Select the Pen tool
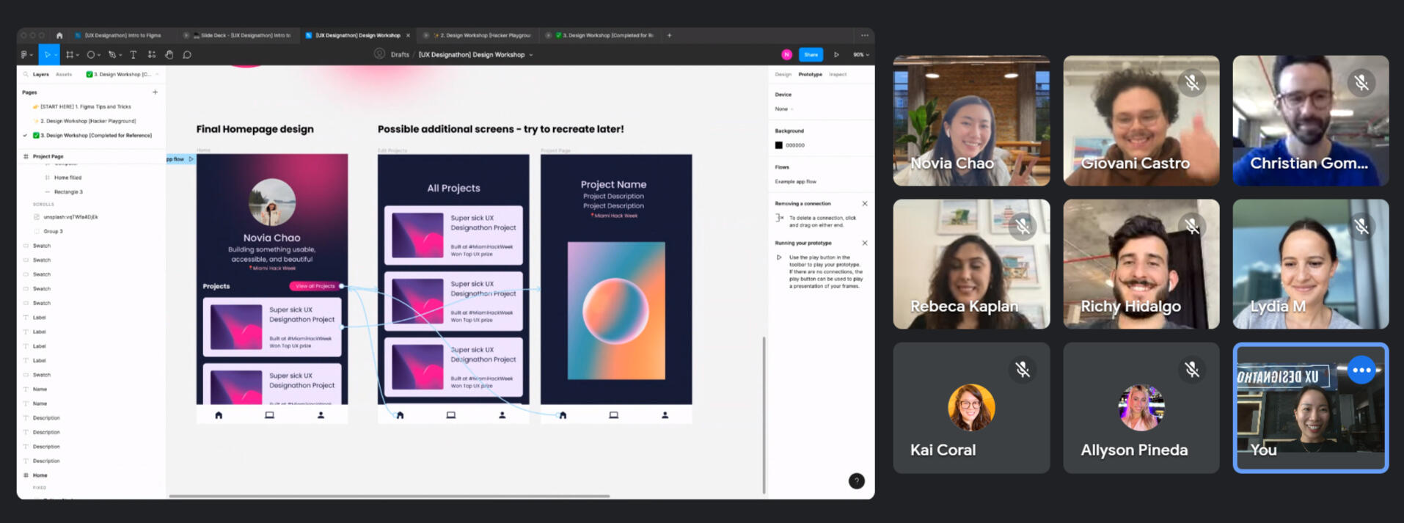This screenshot has width=1404, height=523. pos(112,54)
